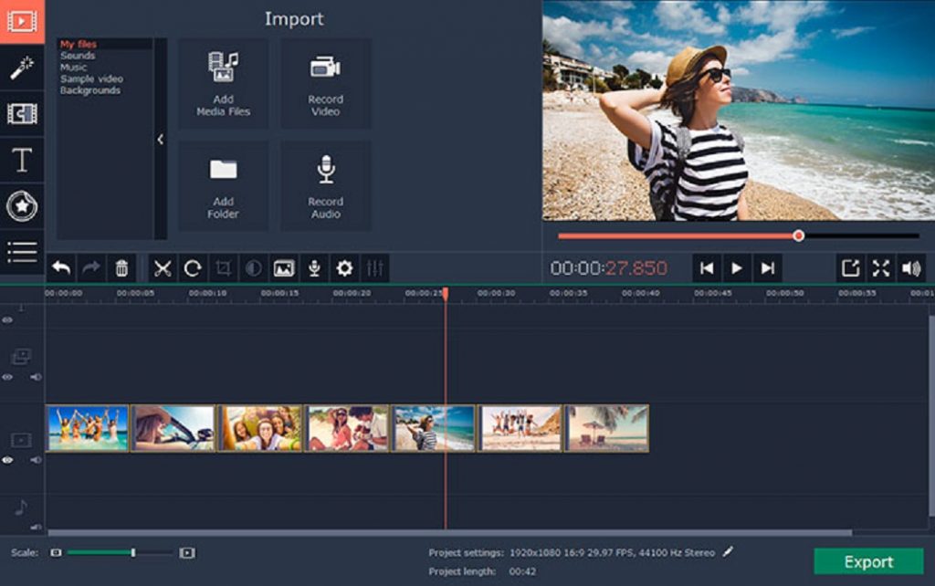Click Add Media Files button
935x586 pixels.
(223, 83)
